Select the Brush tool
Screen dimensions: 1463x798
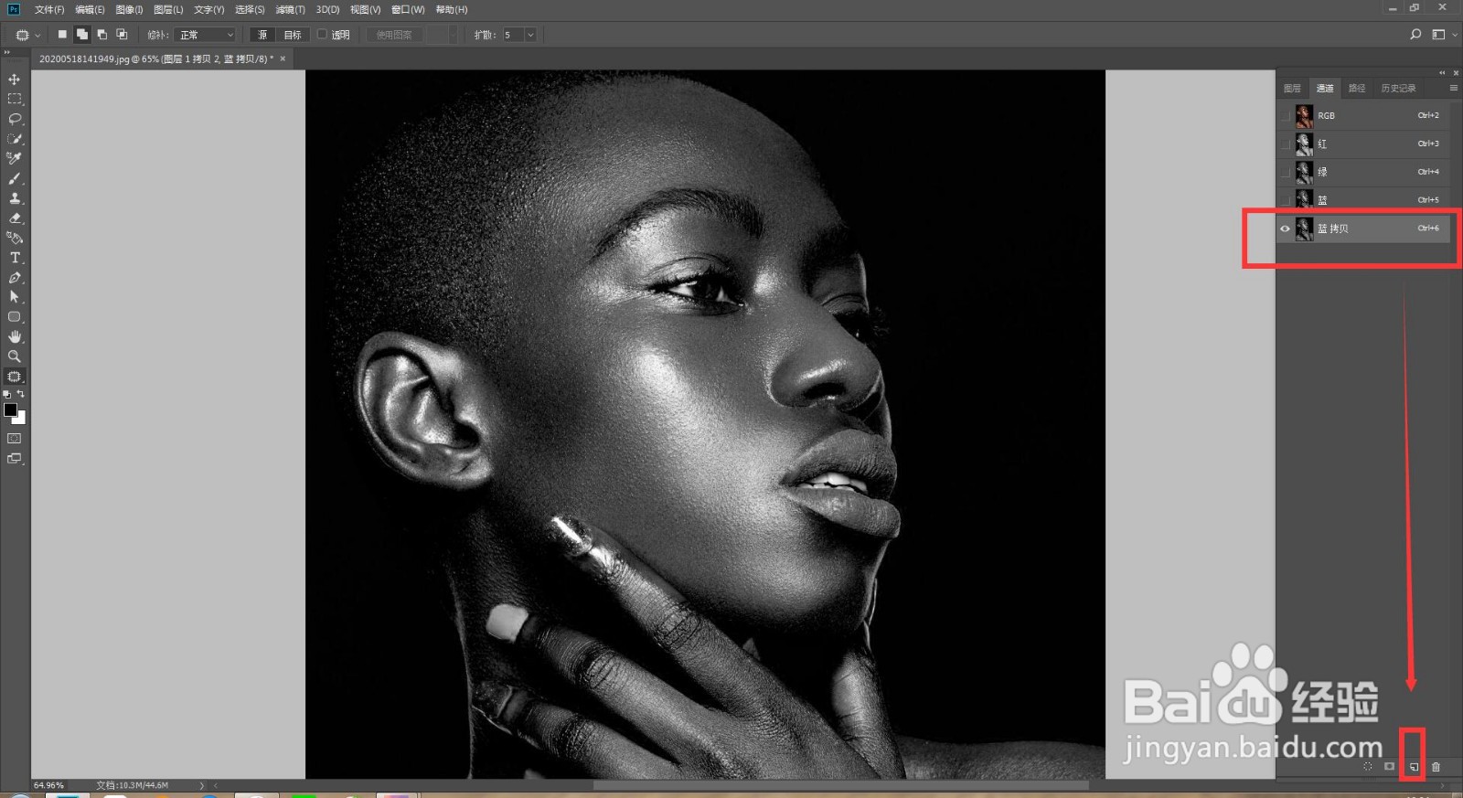pyautogui.click(x=15, y=178)
